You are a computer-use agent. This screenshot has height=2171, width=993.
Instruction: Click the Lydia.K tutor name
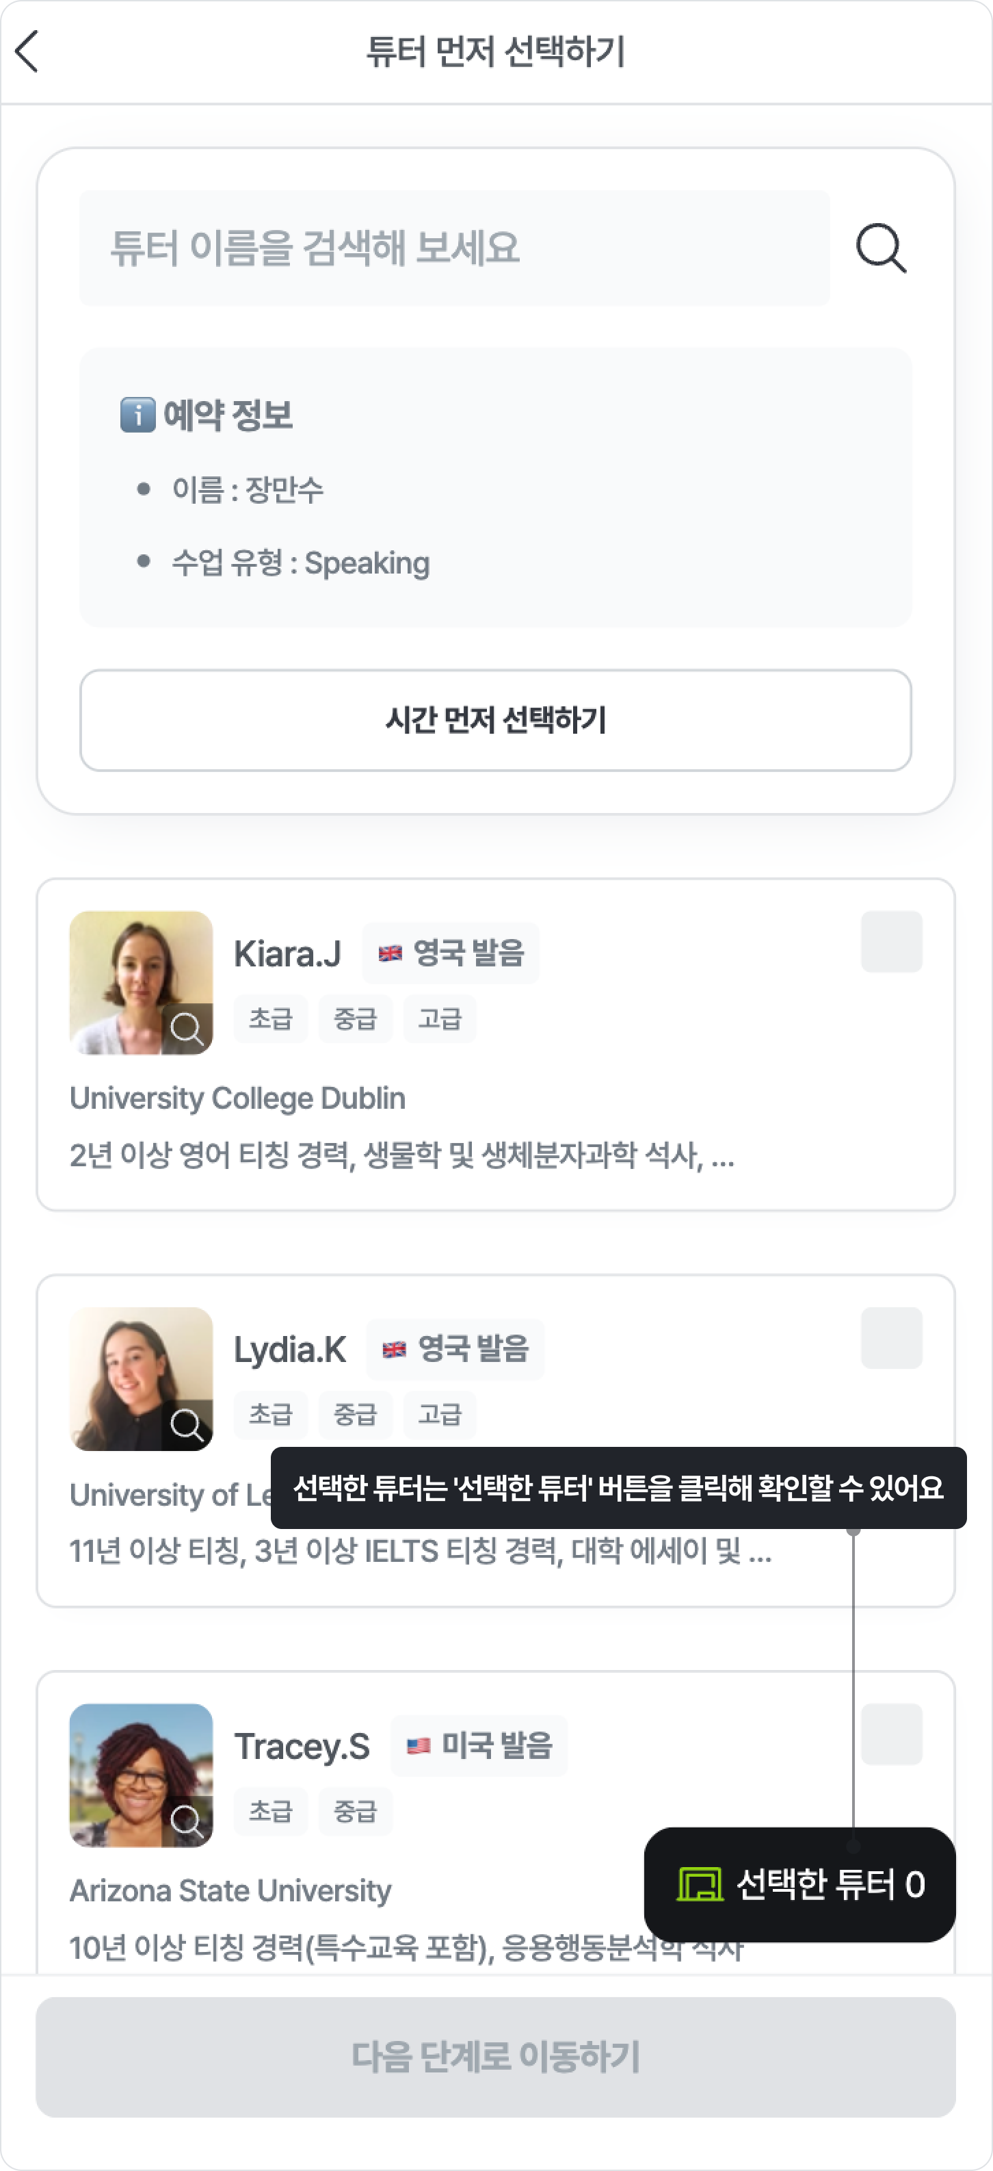pyautogui.click(x=290, y=1349)
